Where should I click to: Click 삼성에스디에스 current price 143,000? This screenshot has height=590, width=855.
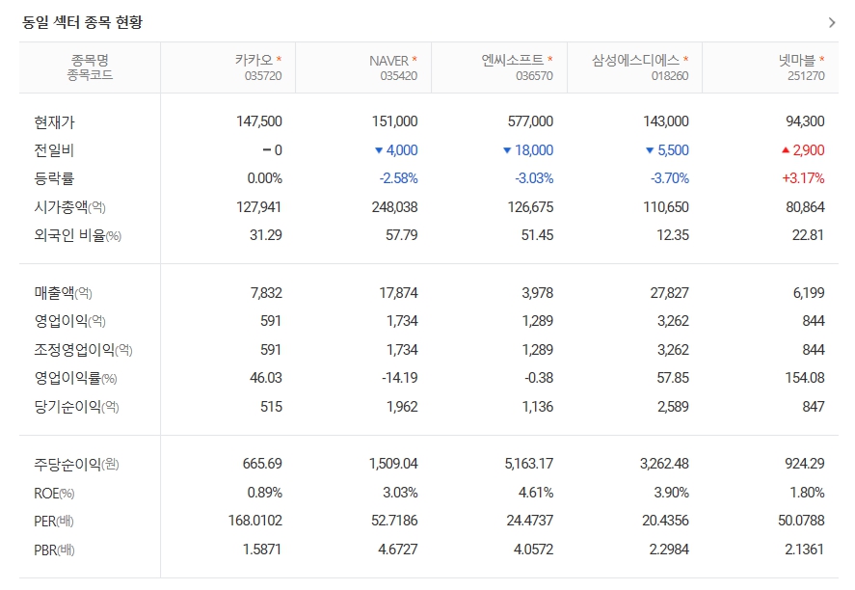(666, 121)
